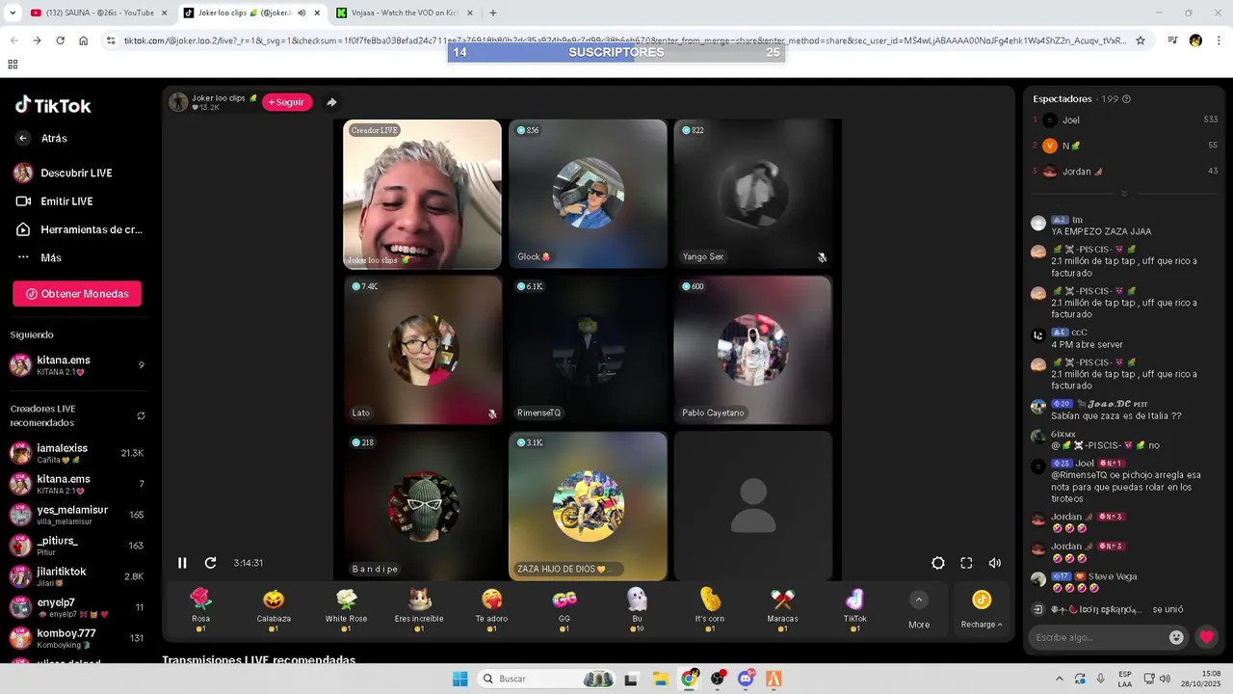Open Discord from the taskbar
The image size is (1233, 694).
(746, 679)
